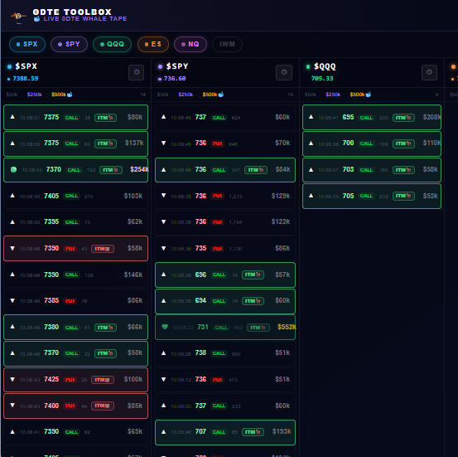Select the SPY 736 PUT $129k trade row
This screenshot has width=458, height=457.
(225, 196)
